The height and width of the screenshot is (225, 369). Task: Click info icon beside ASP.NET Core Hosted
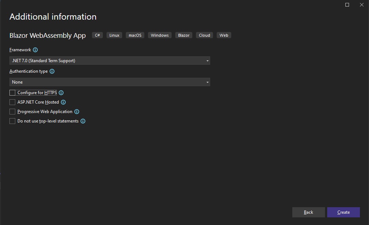[63, 102]
